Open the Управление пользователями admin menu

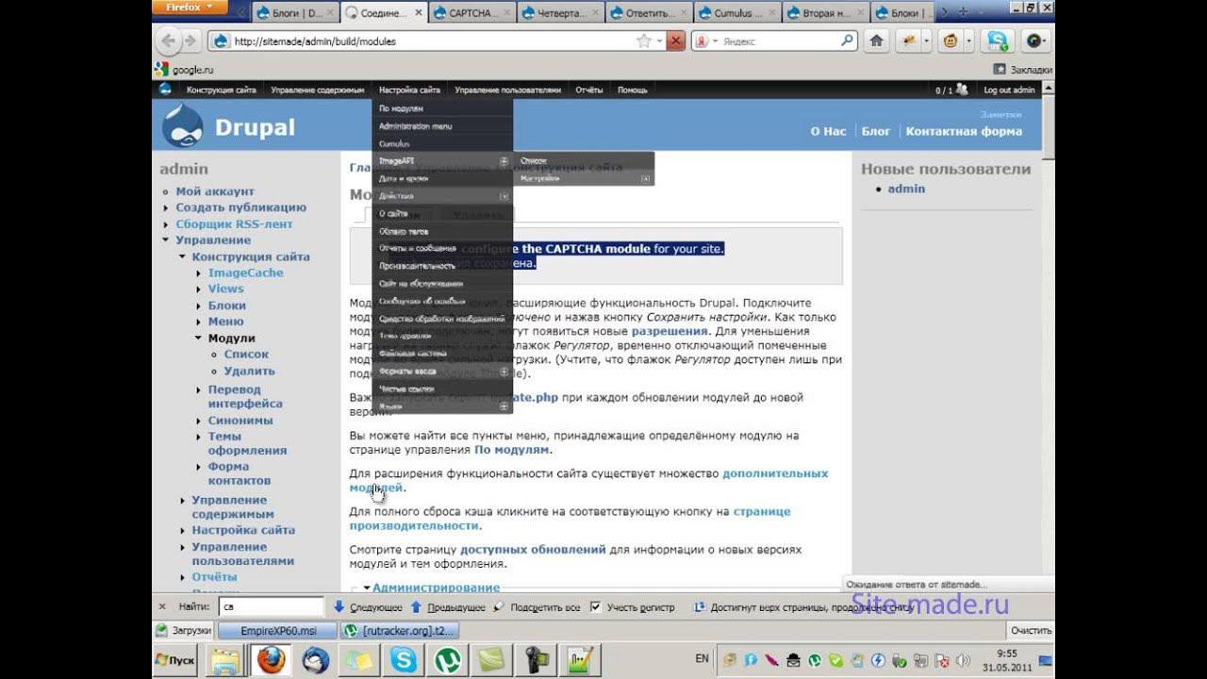(x=507, y=90)
